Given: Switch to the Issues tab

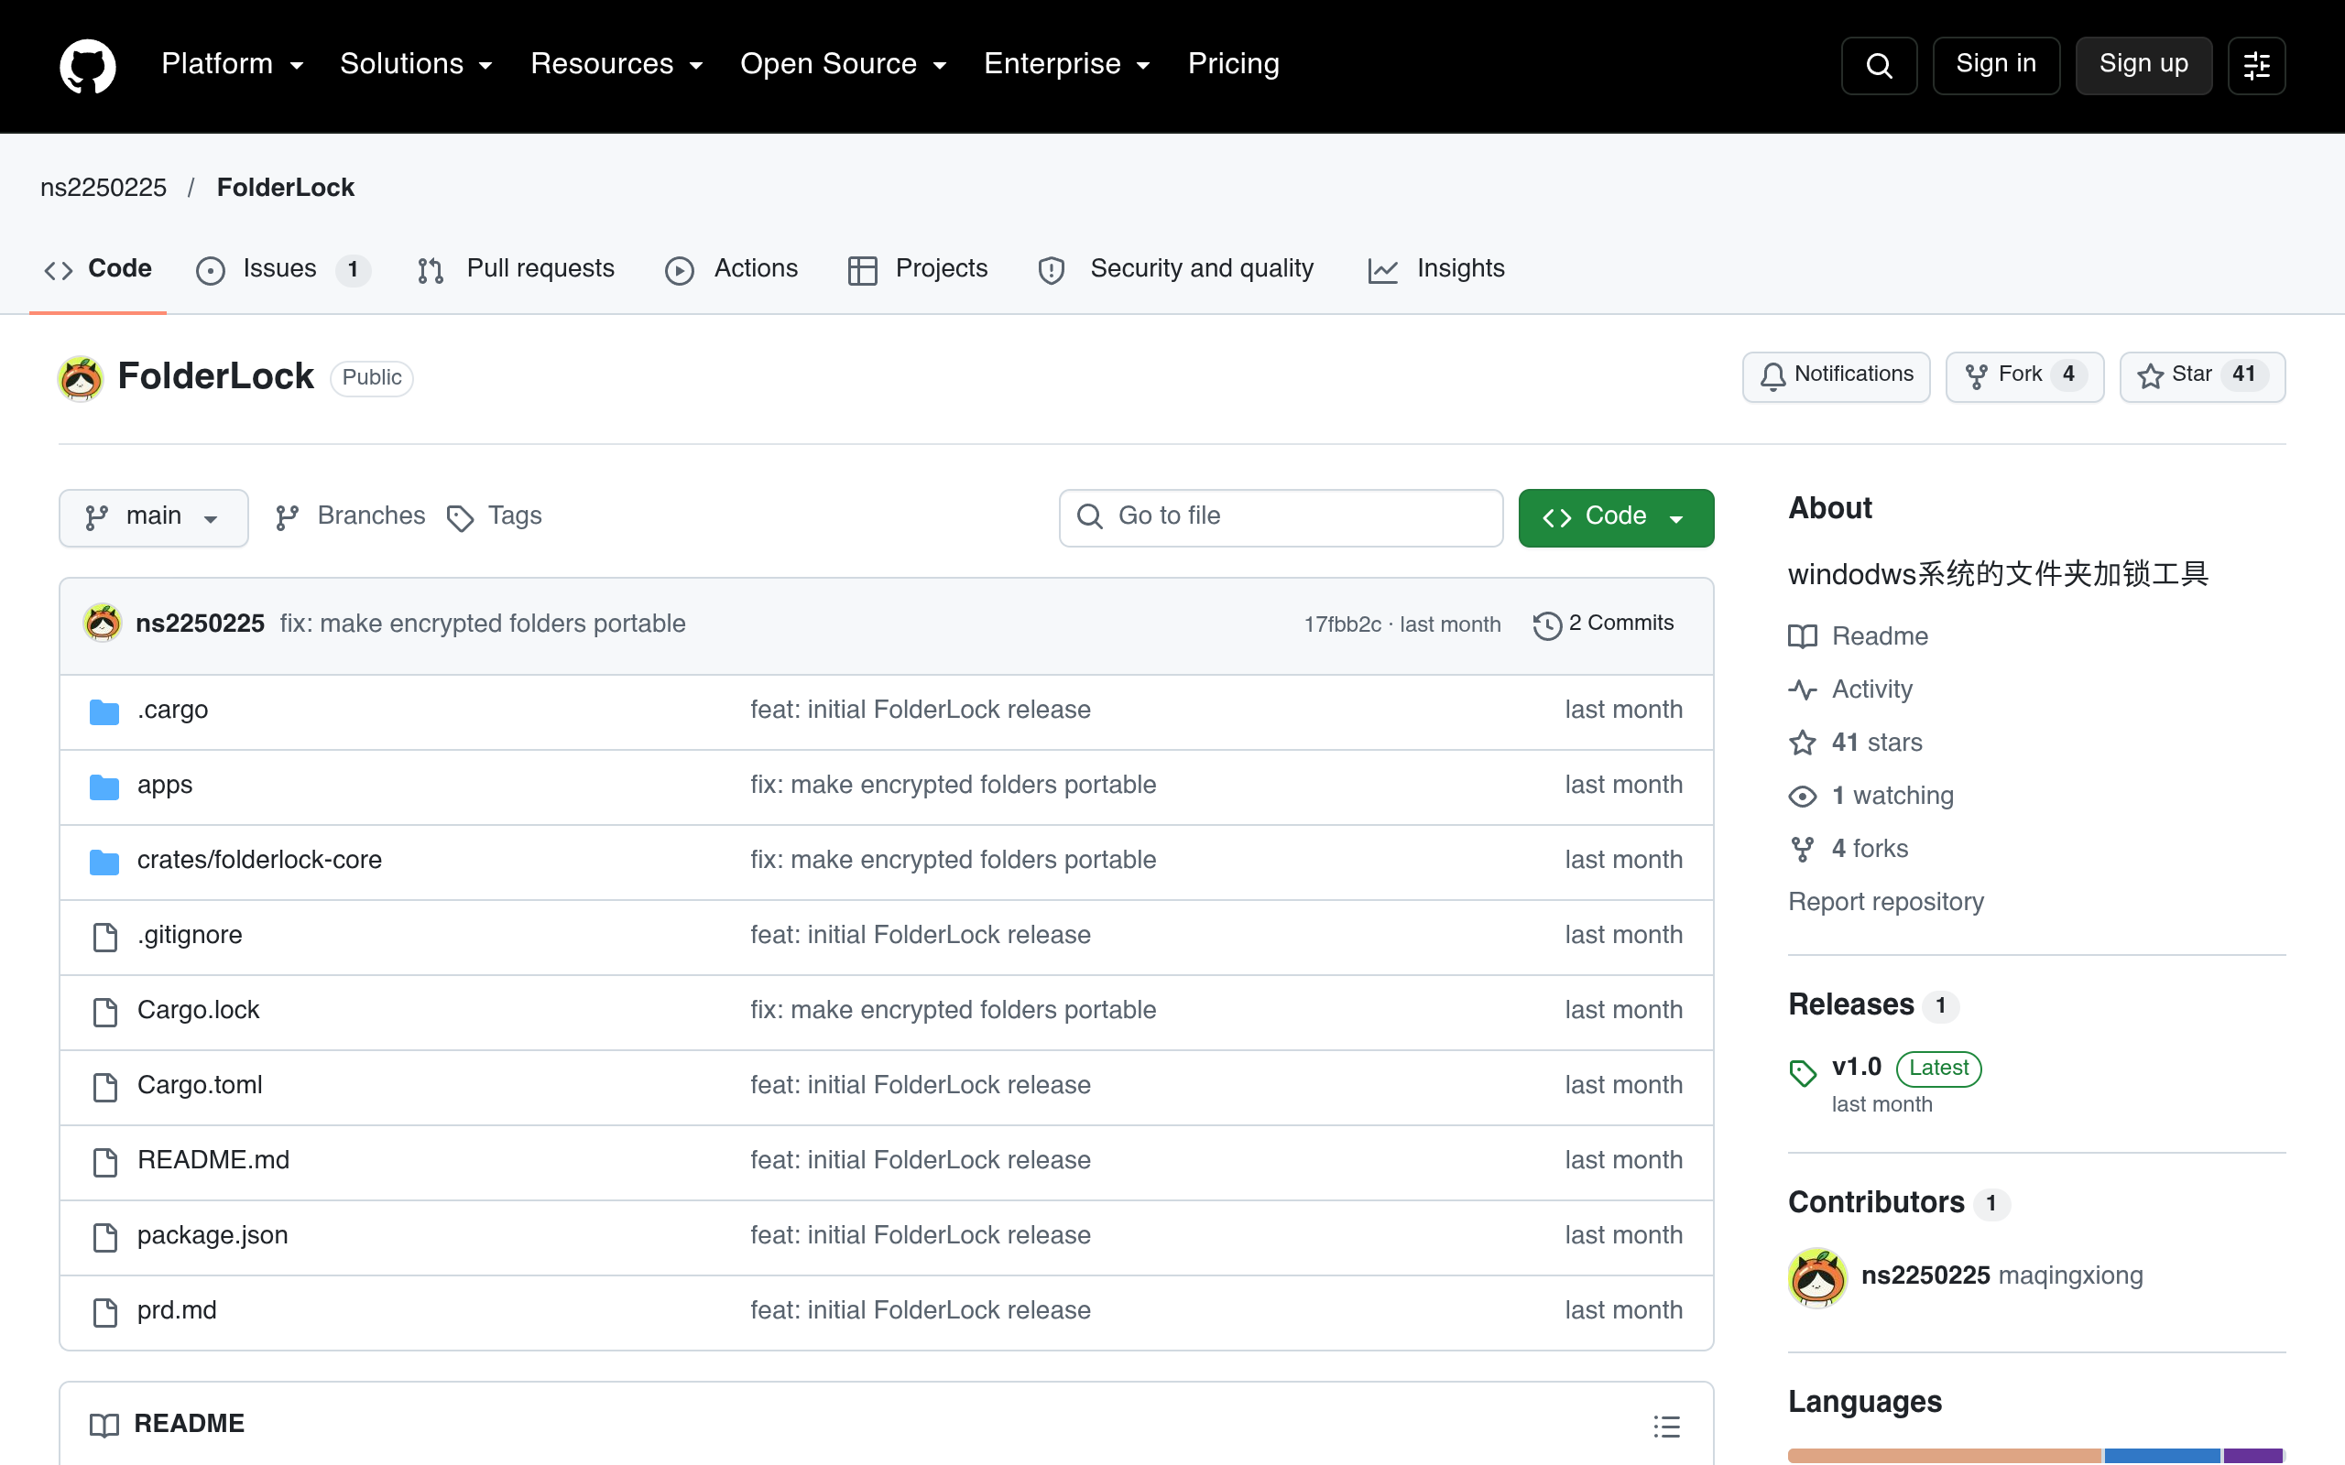Looking at the screenshot, I should 282,269.
